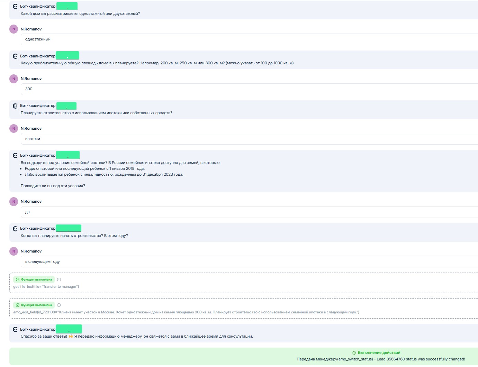This screenshot has height=367, width=478.
Task: Click the green tag beside the construction start question's bot name
Action: click(69, 228)
